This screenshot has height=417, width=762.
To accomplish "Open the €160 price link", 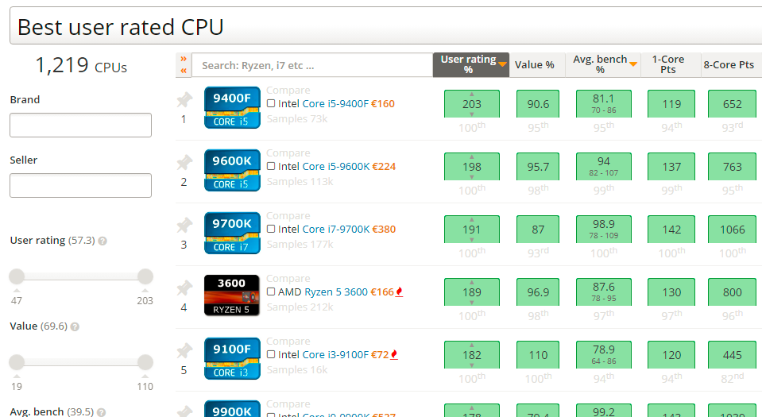I will [383, 103].
